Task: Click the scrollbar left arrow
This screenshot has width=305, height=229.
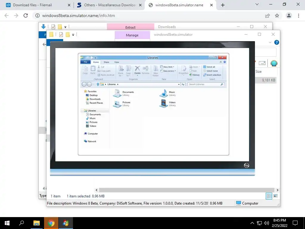Action: (97, 190)
